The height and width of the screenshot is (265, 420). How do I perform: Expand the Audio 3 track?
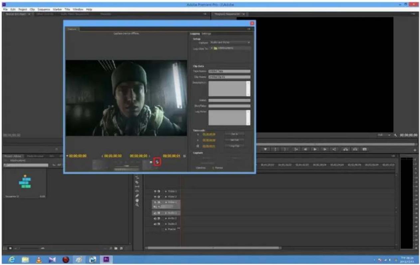coord(166,224)
